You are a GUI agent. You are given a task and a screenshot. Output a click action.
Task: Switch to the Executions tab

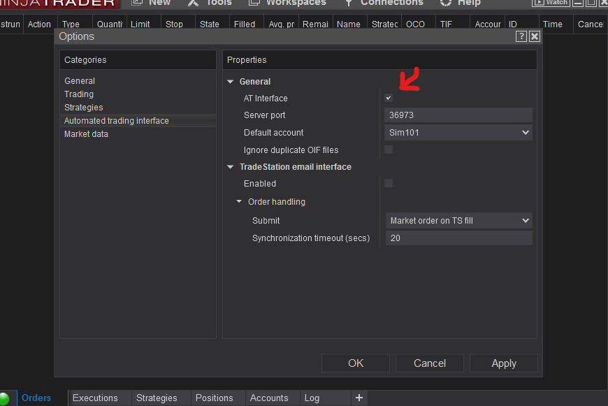(x=95, y=398)
